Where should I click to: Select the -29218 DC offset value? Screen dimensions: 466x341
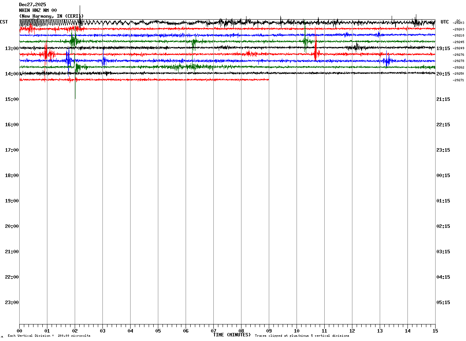coord(459,35)
